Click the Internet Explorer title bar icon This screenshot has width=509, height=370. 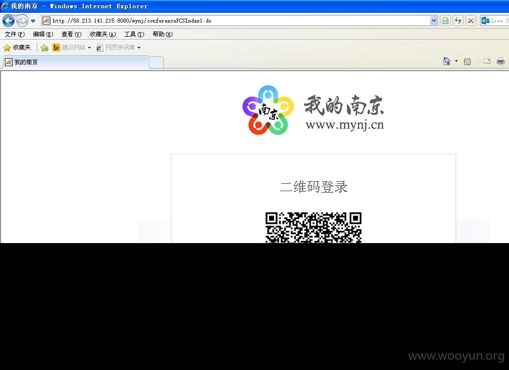click(x=5, y=6)
